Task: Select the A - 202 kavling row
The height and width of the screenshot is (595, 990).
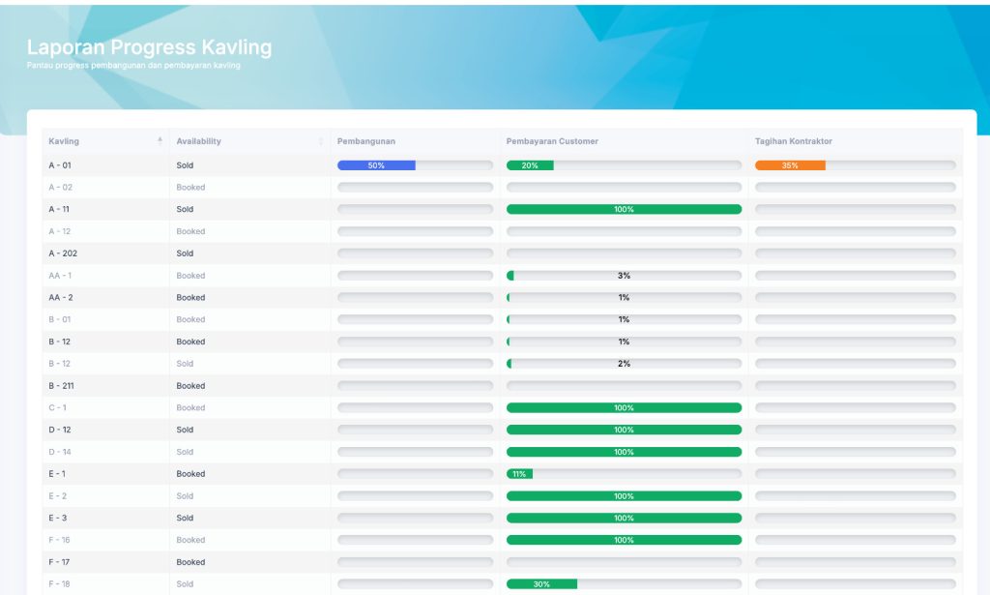Action: click(x=63, y=253)
